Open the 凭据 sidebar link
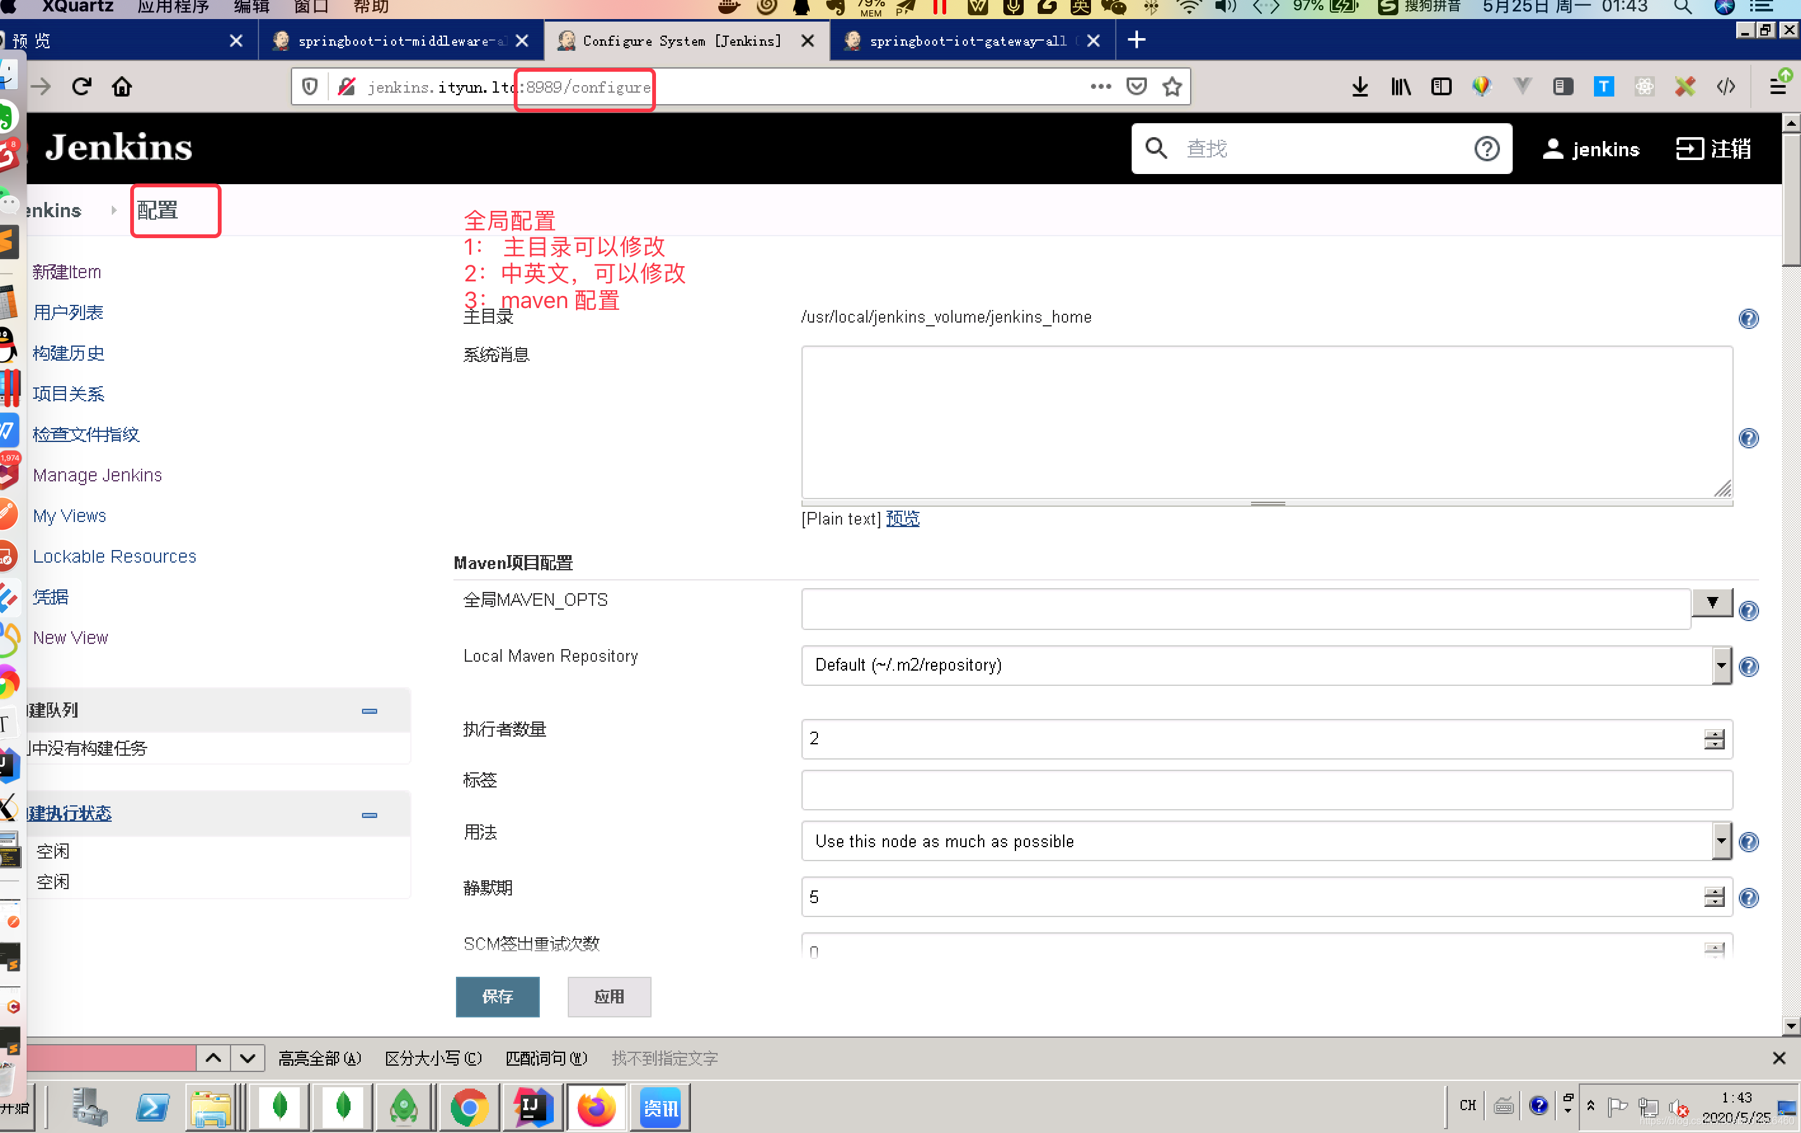Image resolution: width=1801 pixels, height=1133 pixels. pos(50,597)
